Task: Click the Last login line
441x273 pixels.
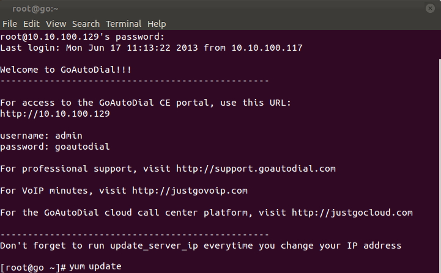Action: tap(151, 48)
